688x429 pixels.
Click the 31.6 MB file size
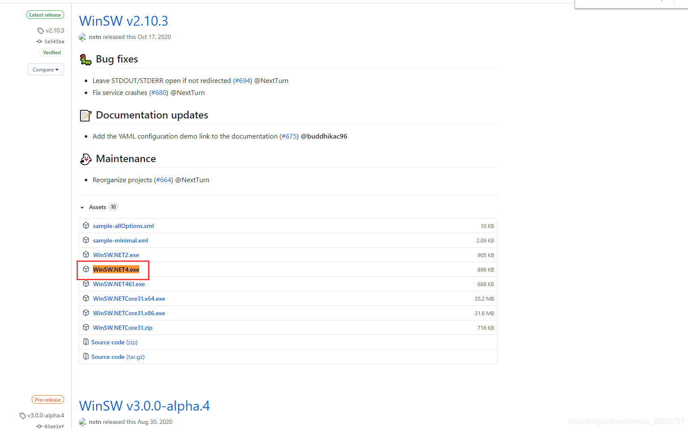point(484,314)
